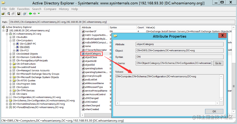
Task: Expand the DC=ForestDnsZones node
Action: 7,107
